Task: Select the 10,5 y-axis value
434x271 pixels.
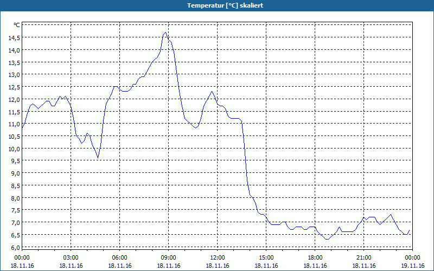Action: pyautogui.click(x=15, y=137)
